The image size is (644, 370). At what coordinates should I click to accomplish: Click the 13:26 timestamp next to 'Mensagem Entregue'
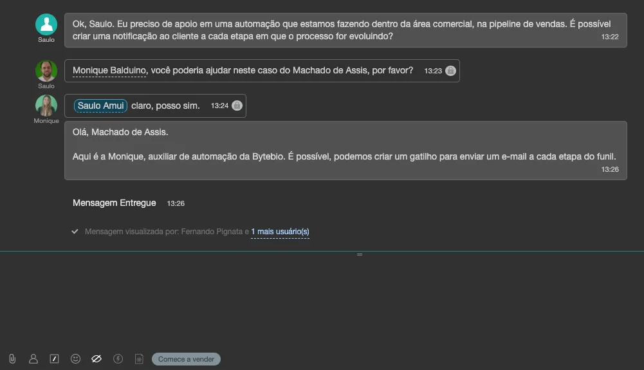(x=176, y=203)
